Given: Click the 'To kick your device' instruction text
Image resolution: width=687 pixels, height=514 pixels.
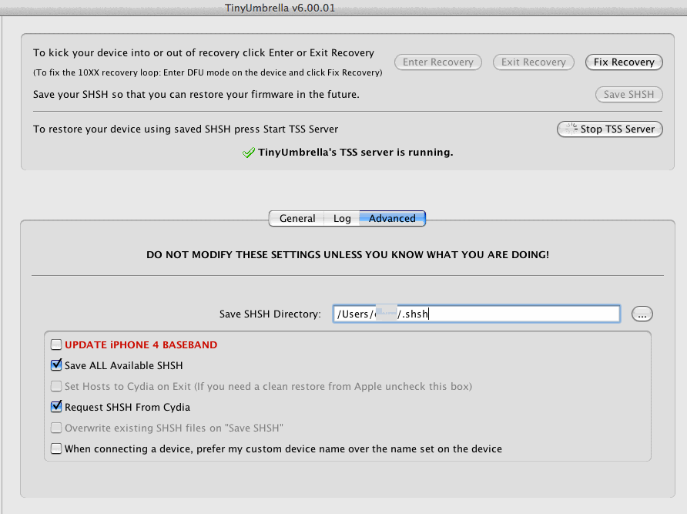Looking at the screenshot, I should (203, 52).
